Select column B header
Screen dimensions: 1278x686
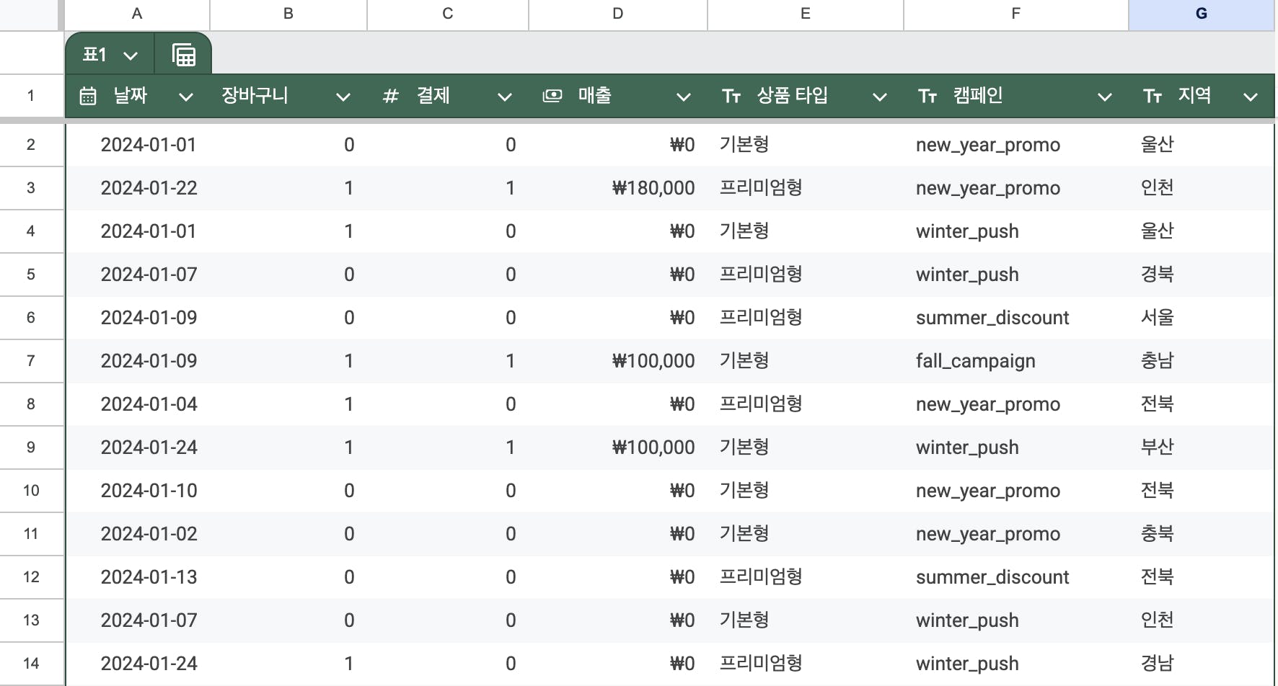[288, 14]
